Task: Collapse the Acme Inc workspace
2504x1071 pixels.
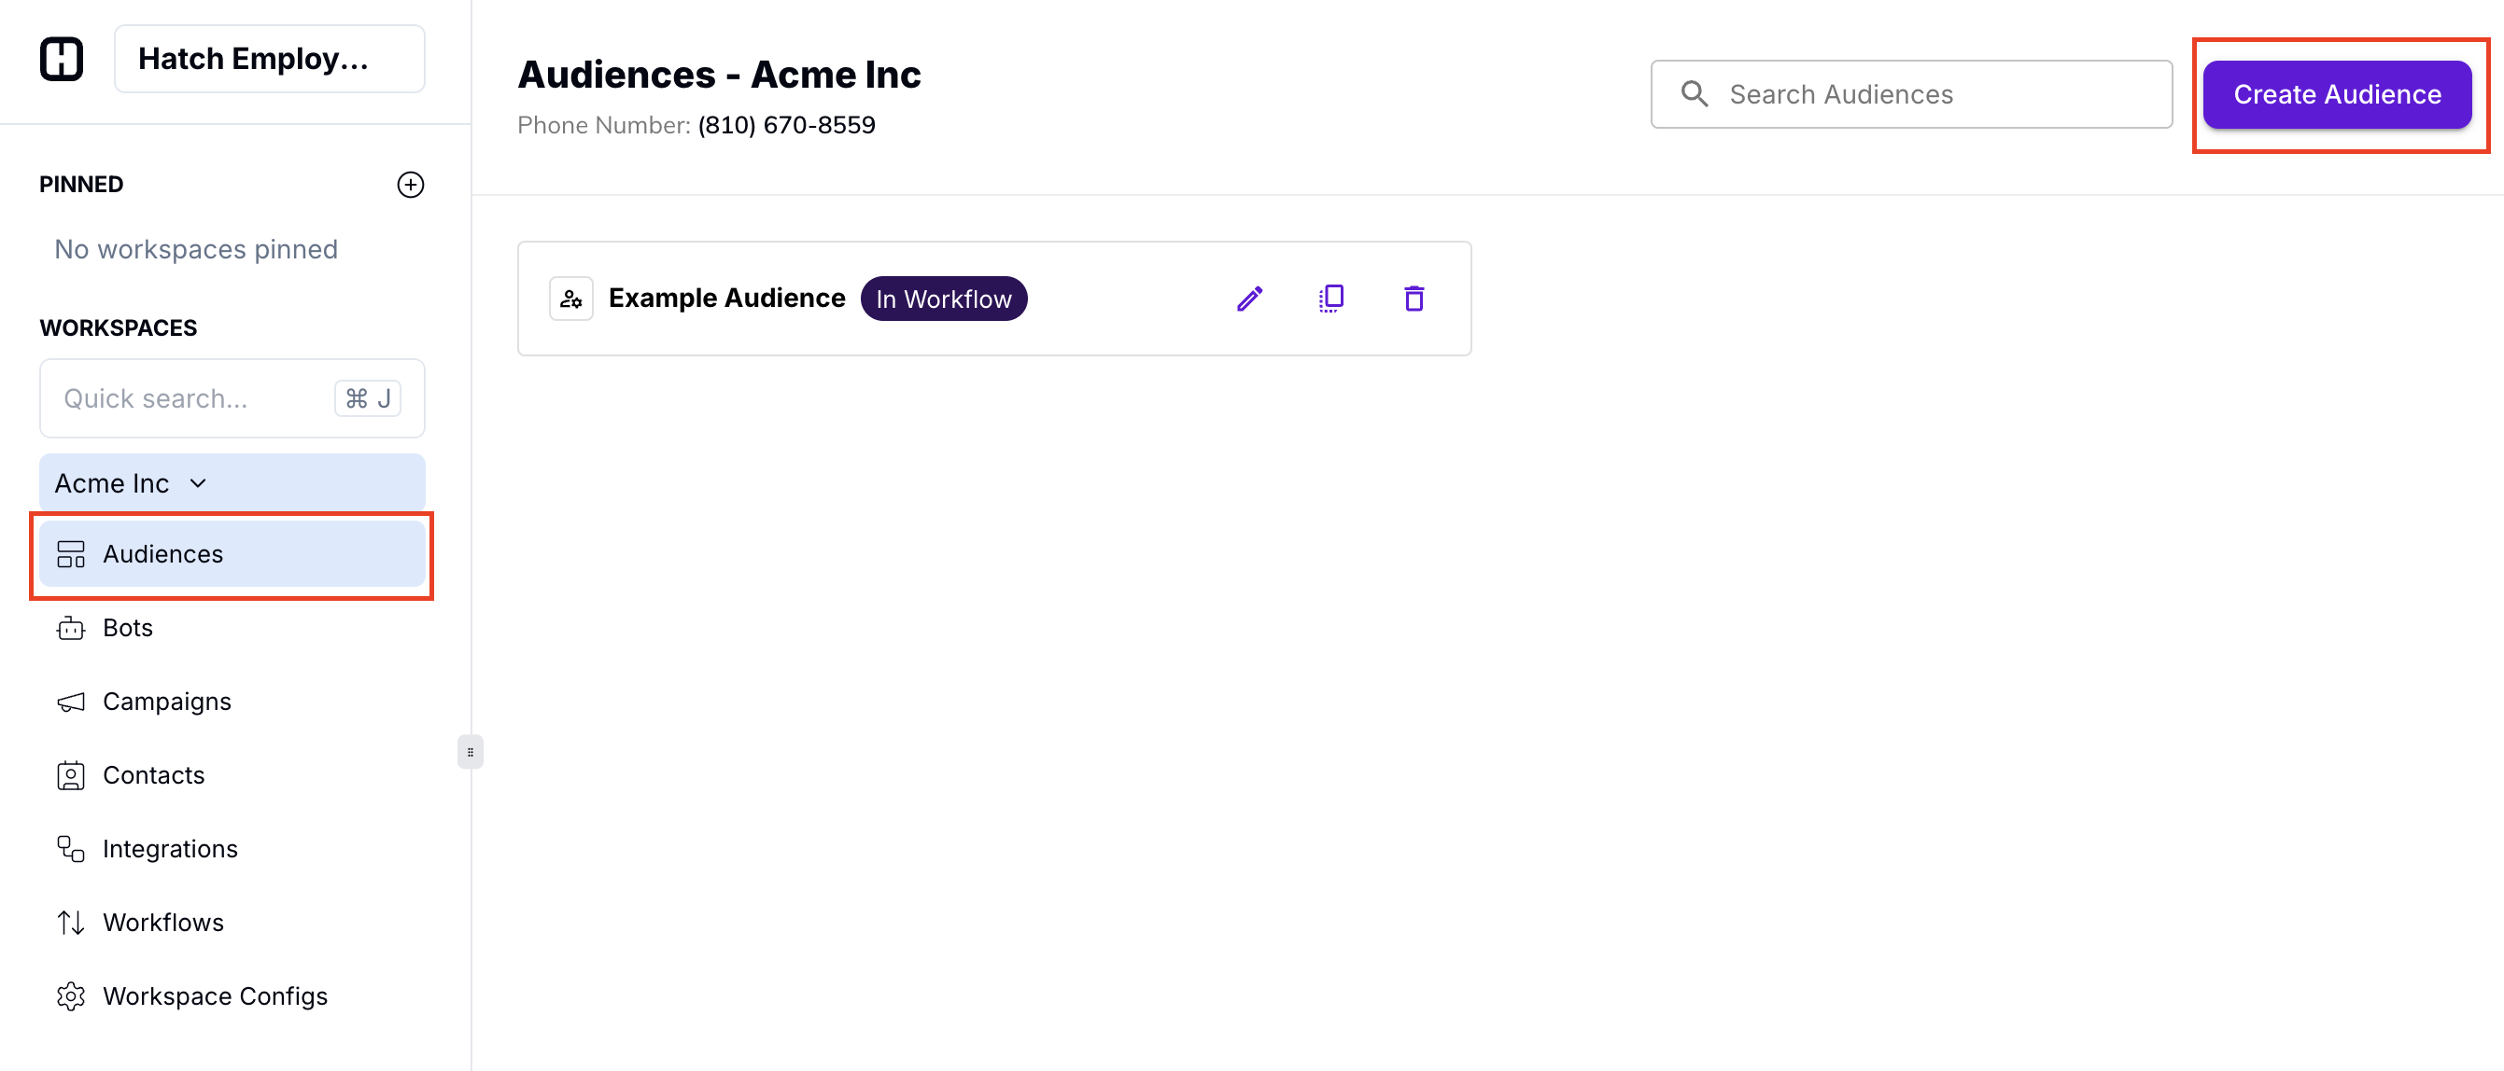Action: pyautogui.click(x=198, y=483)
